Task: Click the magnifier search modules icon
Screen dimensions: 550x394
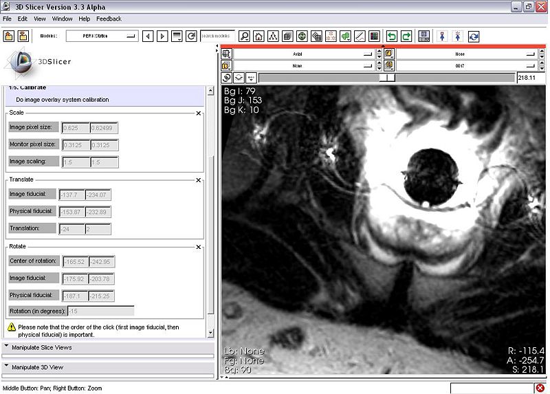Action: (x=244, y=36)
